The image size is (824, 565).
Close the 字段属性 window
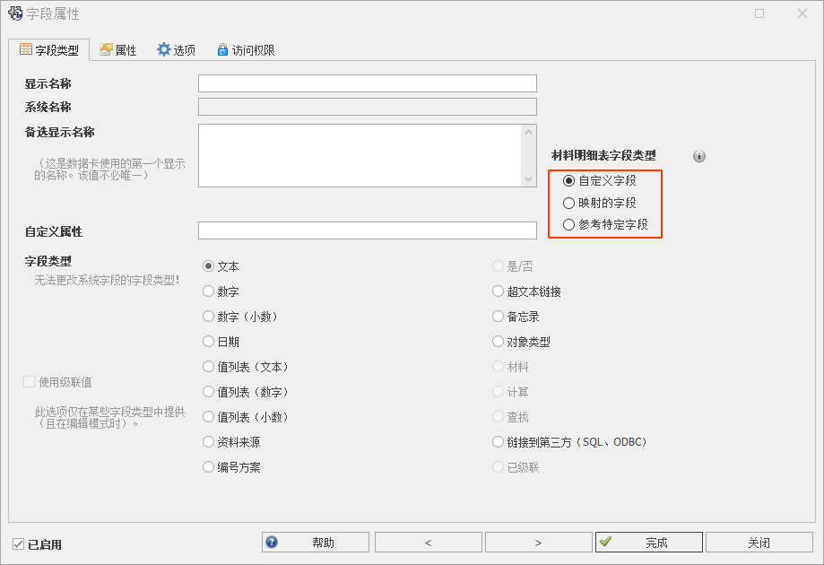pos(802,13)
